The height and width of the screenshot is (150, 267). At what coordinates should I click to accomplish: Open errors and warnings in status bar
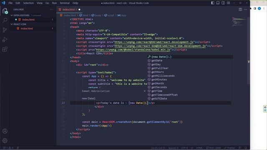8,148
